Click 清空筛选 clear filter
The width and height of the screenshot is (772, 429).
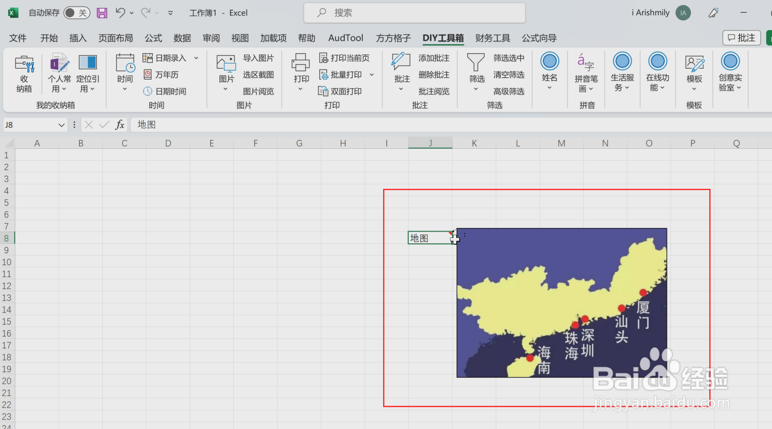[509, 75]
